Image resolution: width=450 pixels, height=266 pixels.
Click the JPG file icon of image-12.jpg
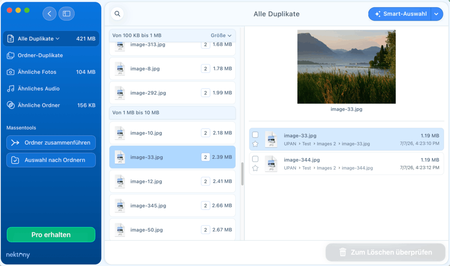pyautogui.click(x=120, y=181)
